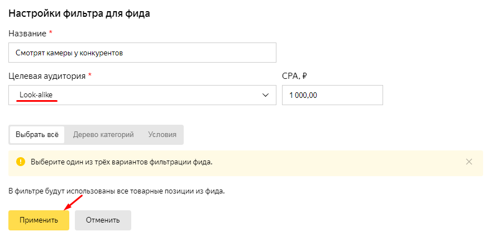The image size is (492, 236).
Task: Focus the Название text field
Action: click(142, 53)
